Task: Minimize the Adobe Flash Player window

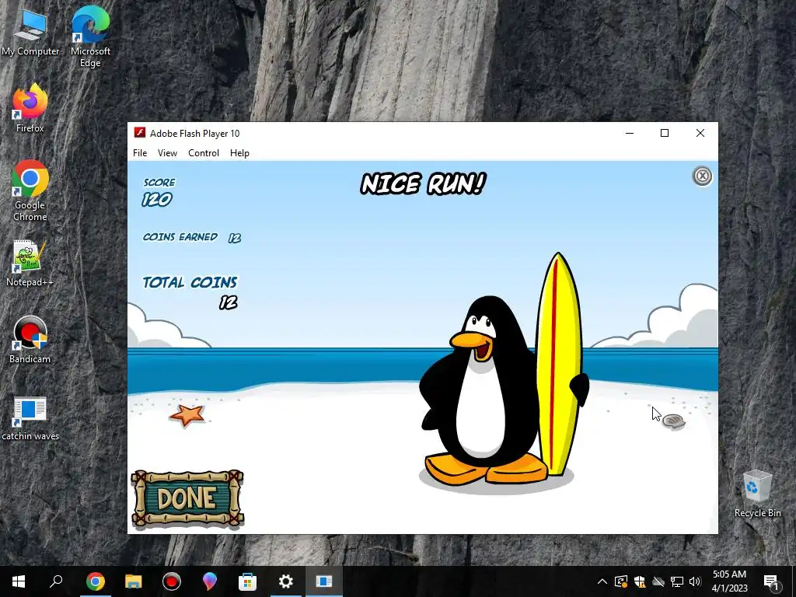Action: (630, 133)
